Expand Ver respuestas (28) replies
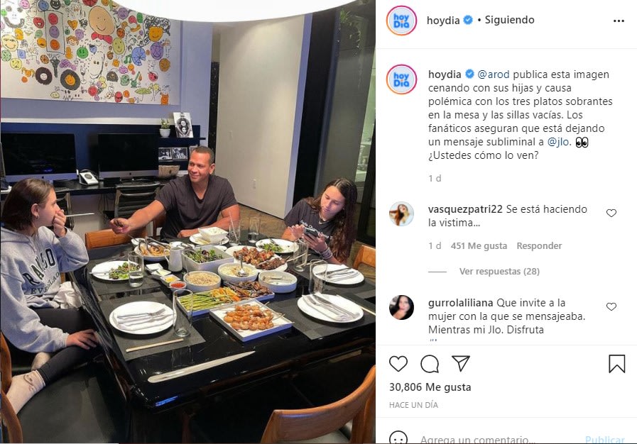 (x=499, y=272)
